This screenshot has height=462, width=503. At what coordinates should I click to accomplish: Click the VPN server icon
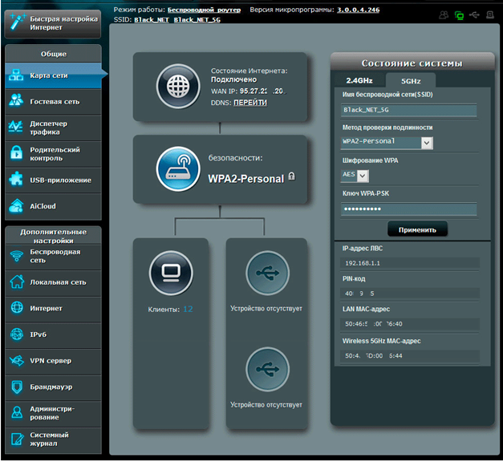[17, 361]
